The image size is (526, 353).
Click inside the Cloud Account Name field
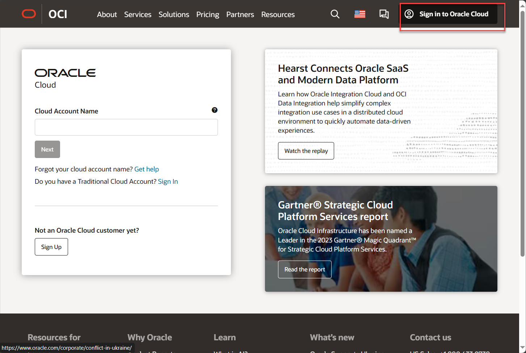[x=126, y=127]
